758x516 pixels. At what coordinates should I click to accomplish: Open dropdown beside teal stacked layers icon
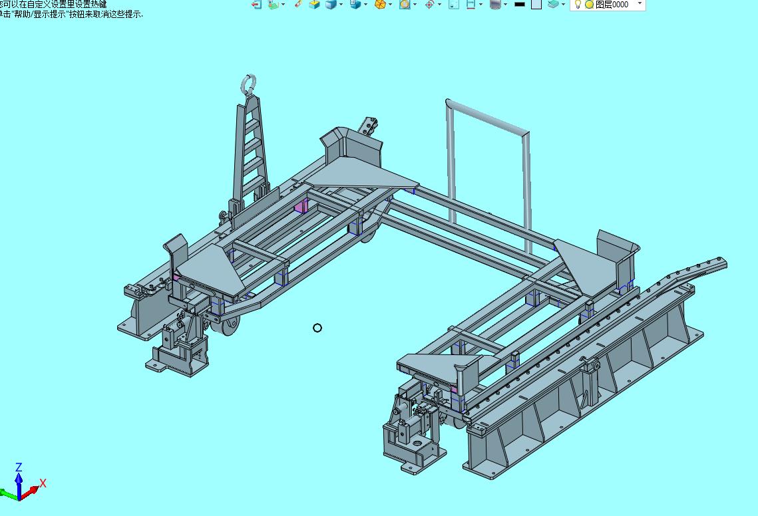563,5
